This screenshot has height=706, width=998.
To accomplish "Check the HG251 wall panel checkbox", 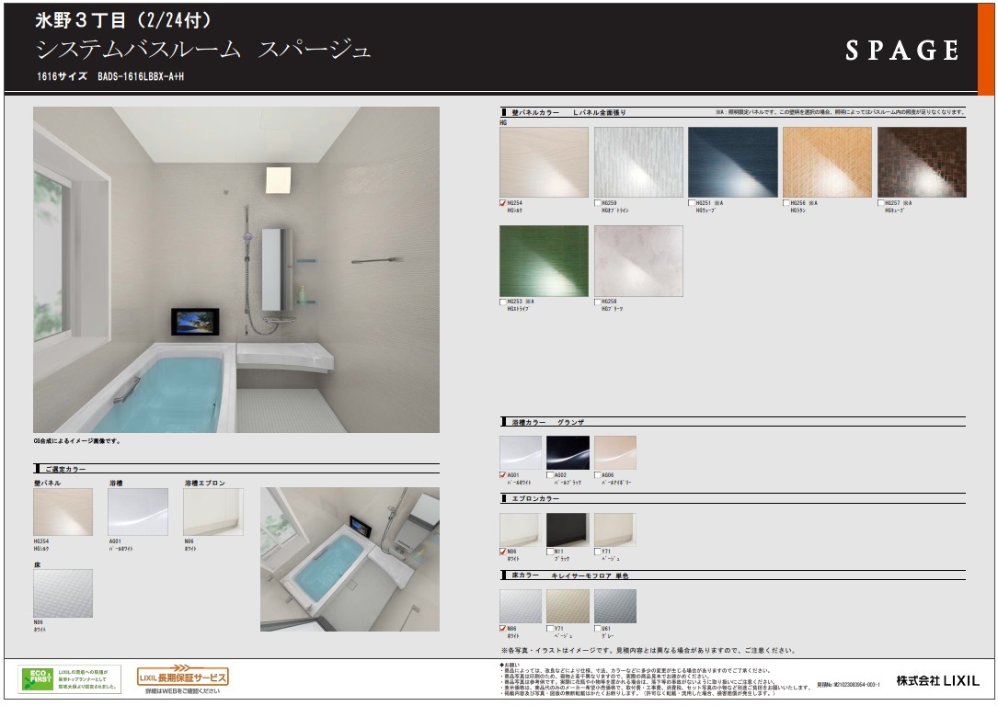I will tap(692, 203).
